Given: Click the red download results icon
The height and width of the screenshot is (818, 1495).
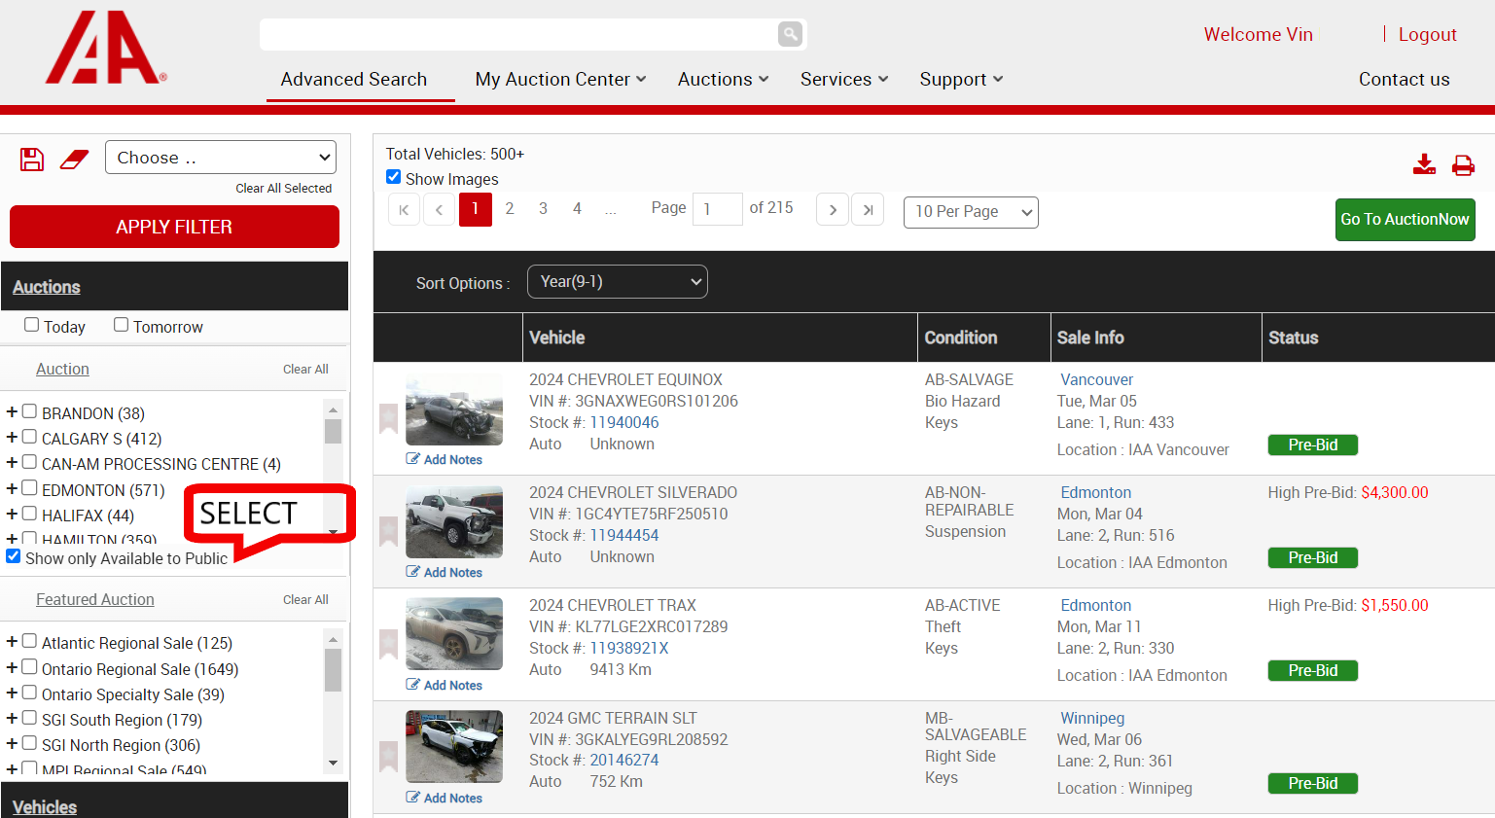Looking at the screenshot, I should click(1424, 164).
